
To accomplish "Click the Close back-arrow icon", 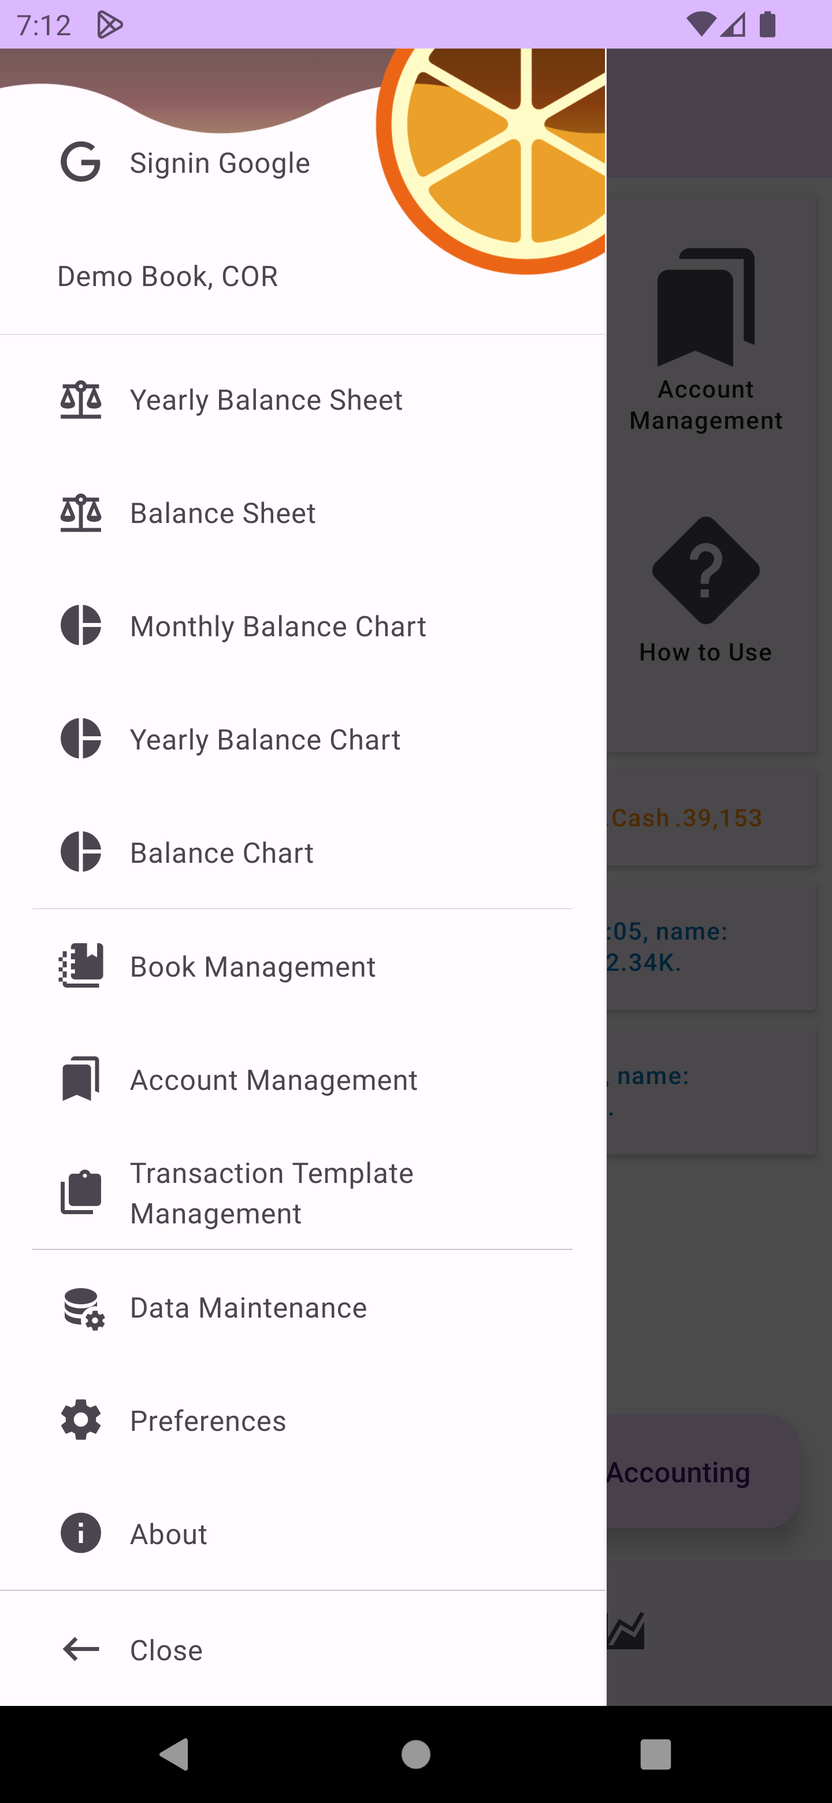I will point(80,1649).
